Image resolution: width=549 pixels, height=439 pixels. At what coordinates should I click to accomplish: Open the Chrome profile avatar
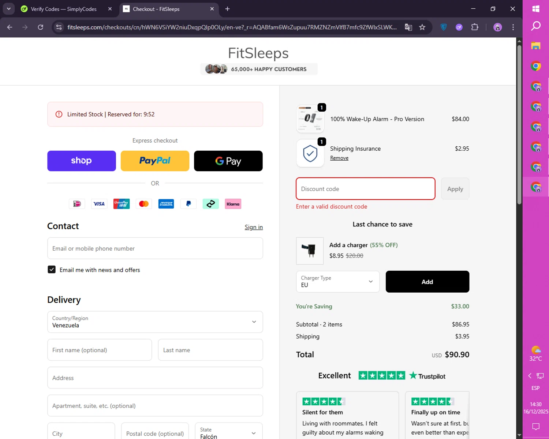(497, 27)
